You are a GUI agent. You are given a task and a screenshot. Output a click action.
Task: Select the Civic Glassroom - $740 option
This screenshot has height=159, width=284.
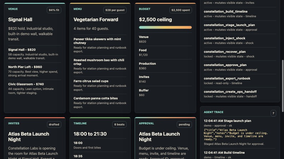(x=35, y=88)
